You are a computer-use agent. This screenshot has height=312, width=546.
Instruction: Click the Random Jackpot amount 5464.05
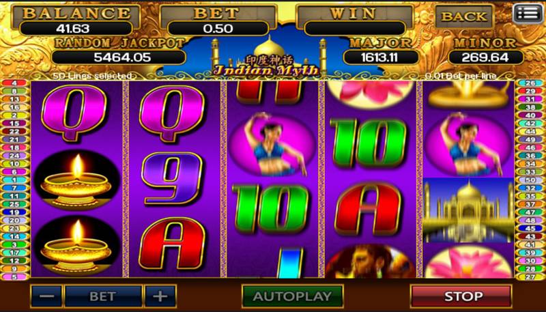tap(118, 57)
